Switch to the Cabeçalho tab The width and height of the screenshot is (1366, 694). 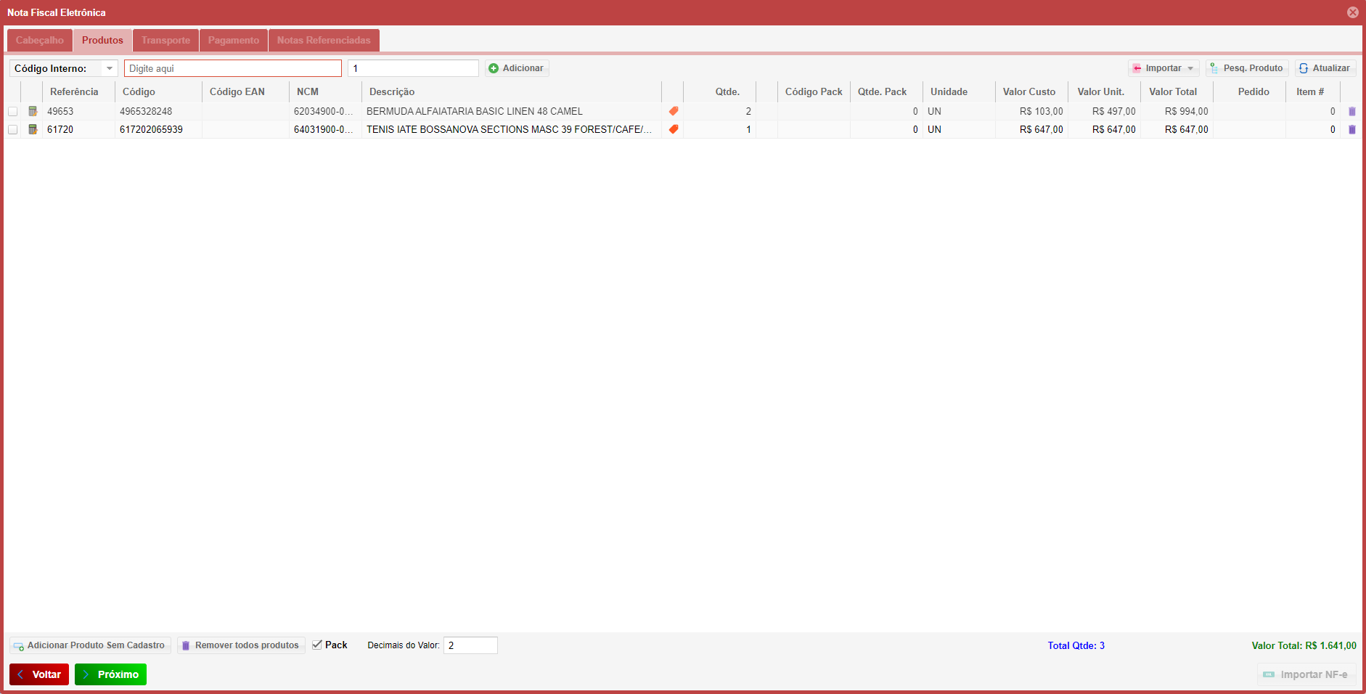tap(40, 41)
